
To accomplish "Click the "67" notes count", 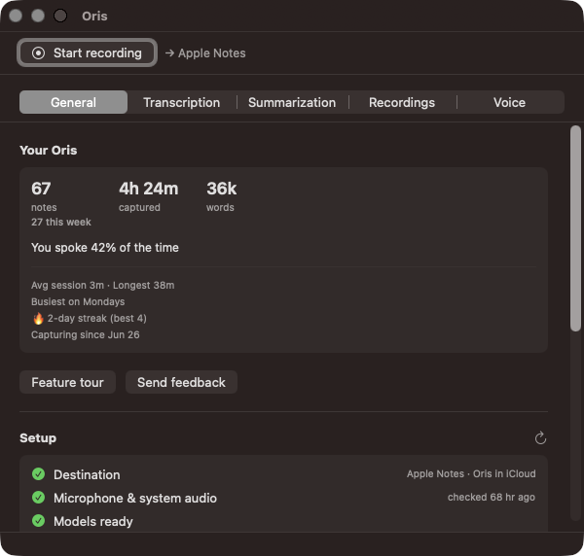I will click(x=41, y=189).
